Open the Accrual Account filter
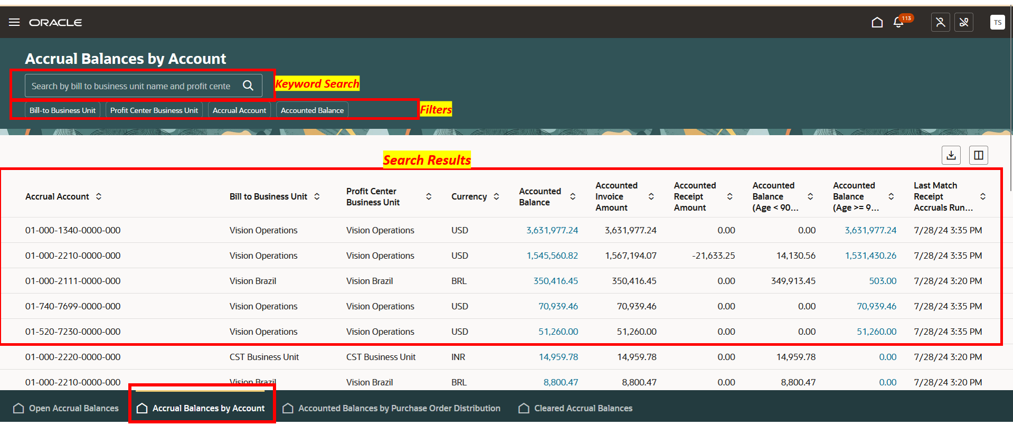Screen dimensions: 1013x425 (239, 110)
